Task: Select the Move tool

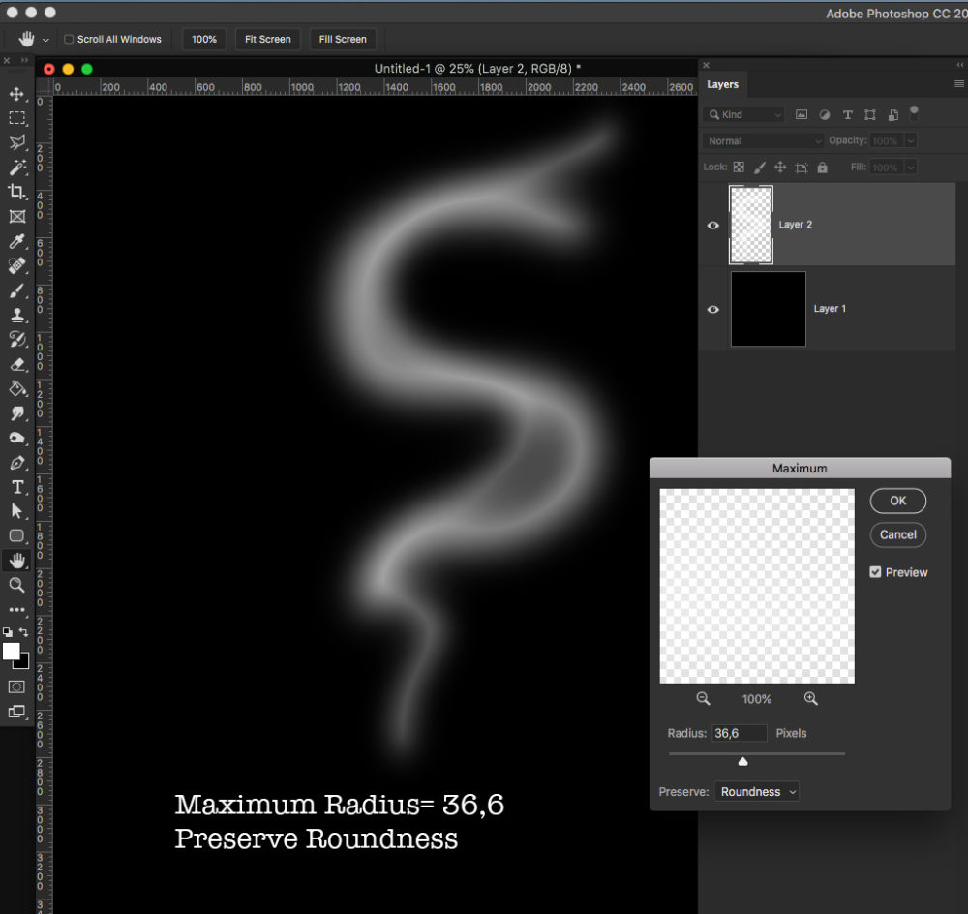Action: tap(16, 94)
